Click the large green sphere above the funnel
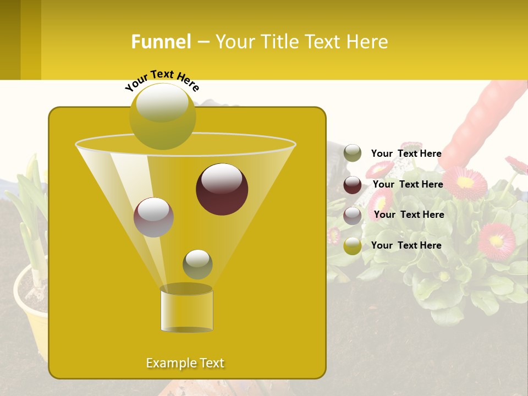Image resolution: width=528 pixels, height=396 pixels. [x=162, y=117]
